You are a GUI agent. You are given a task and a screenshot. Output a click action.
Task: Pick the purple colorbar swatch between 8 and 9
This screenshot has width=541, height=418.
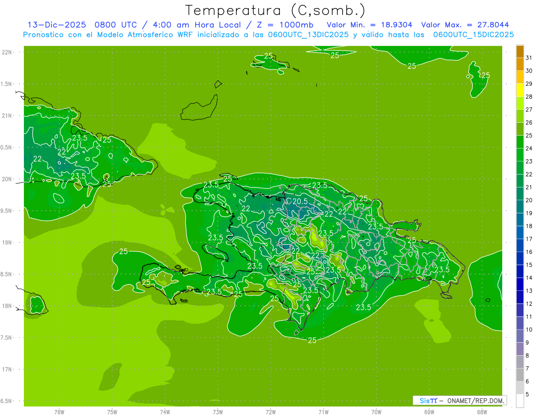coord(520,349)
